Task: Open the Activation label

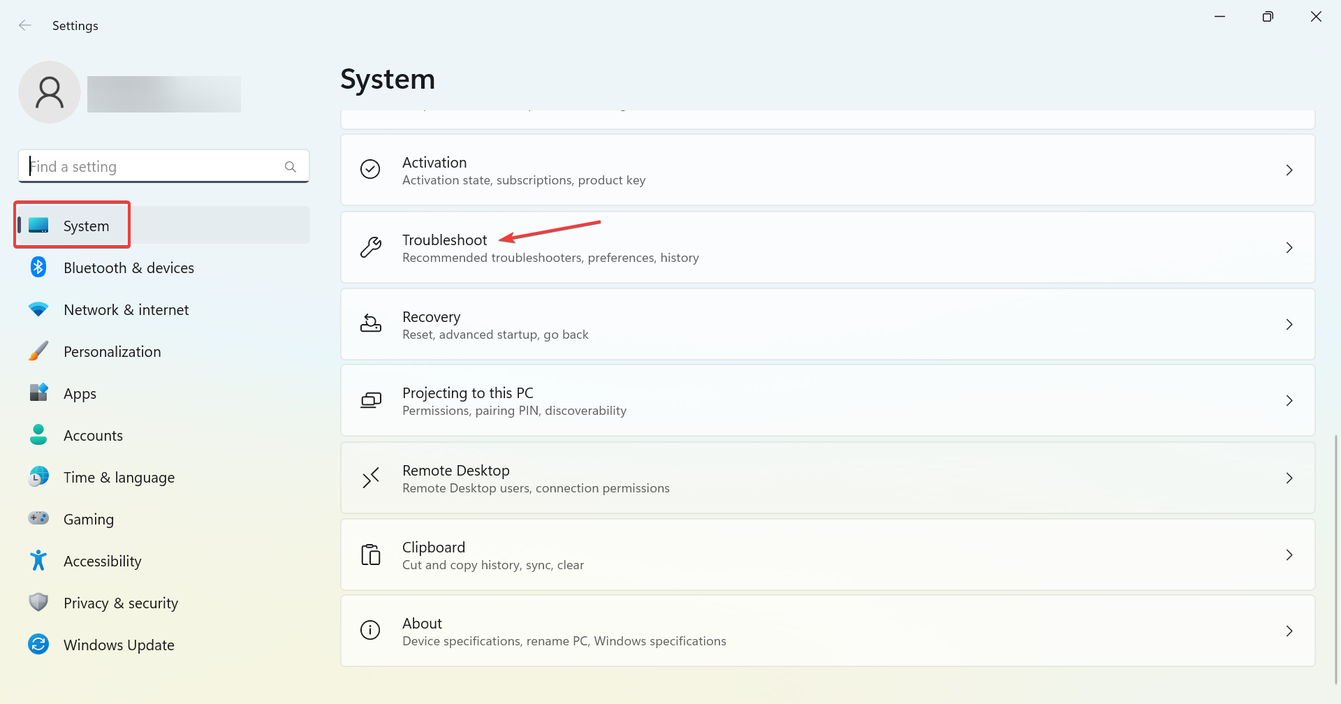Action: pos(434,162)
